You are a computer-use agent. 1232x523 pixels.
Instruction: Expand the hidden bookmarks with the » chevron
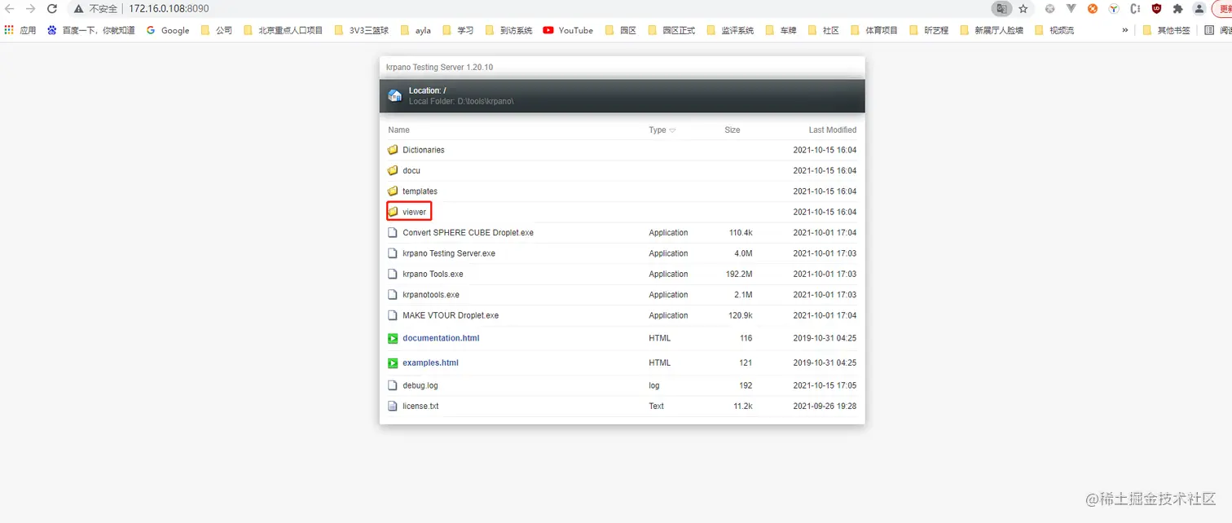point(1125,30)
